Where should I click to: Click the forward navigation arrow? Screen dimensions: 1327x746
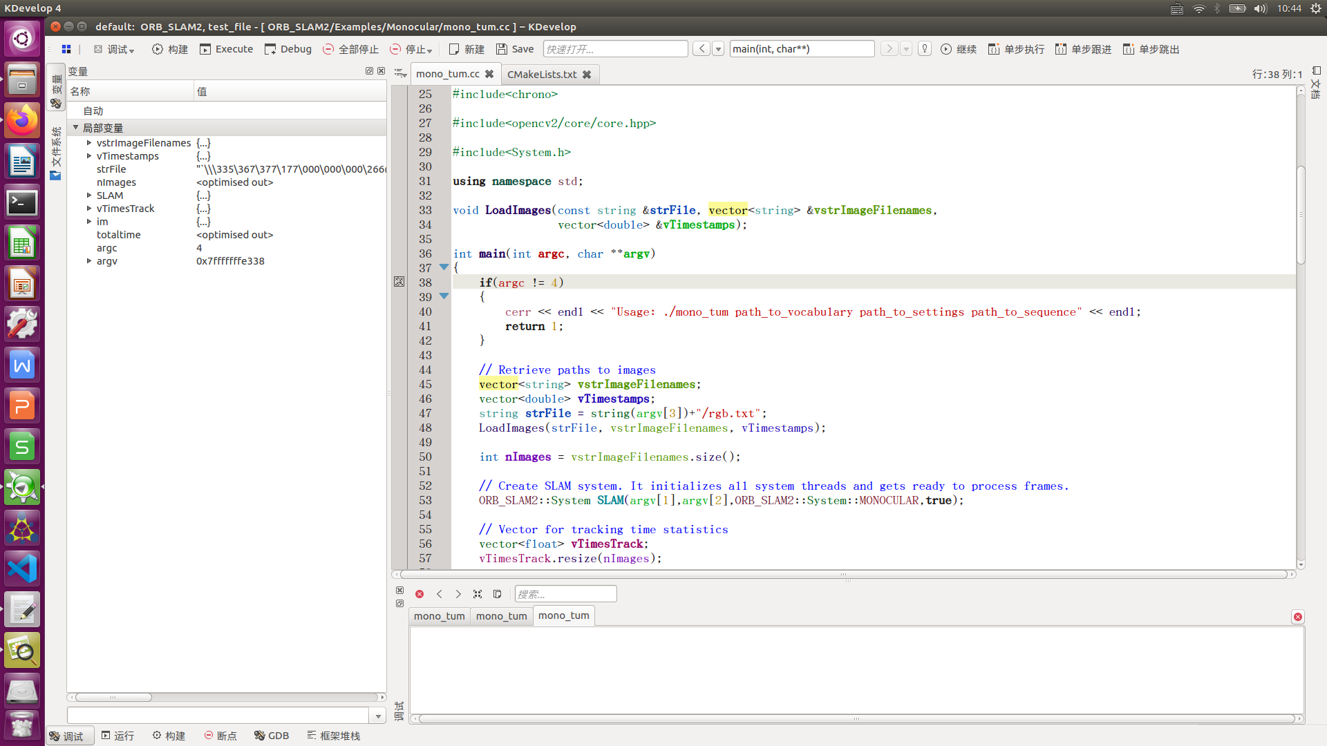[x=889, y=49]
